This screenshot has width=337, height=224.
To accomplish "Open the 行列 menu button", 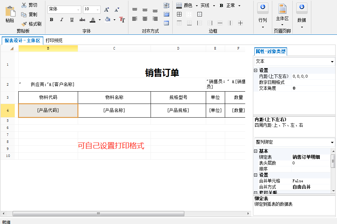I will 263,16.
